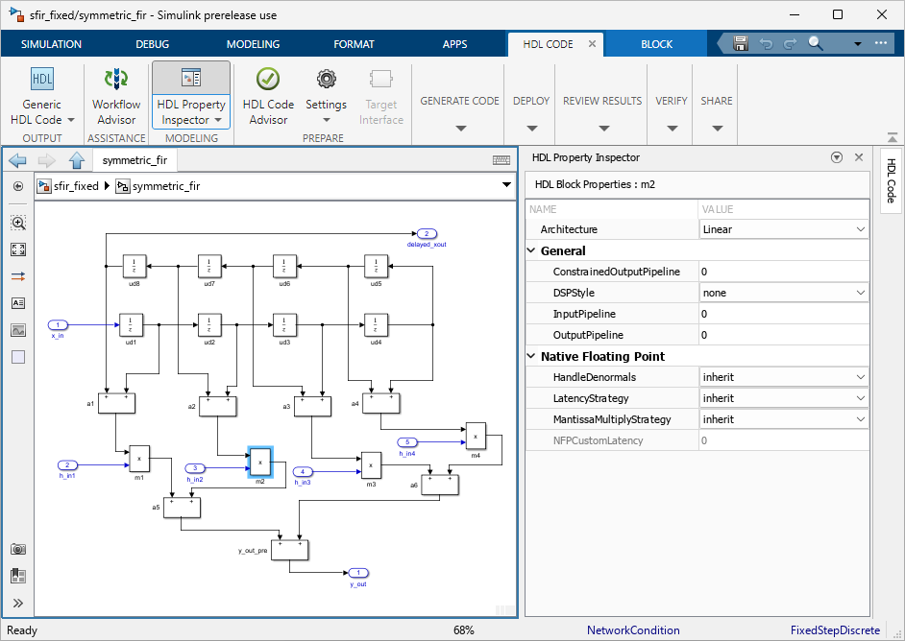The width and height of the screenshot is (905, 641).
Task: Click the GENERATE CODE button
Action: tap(457, 100)
